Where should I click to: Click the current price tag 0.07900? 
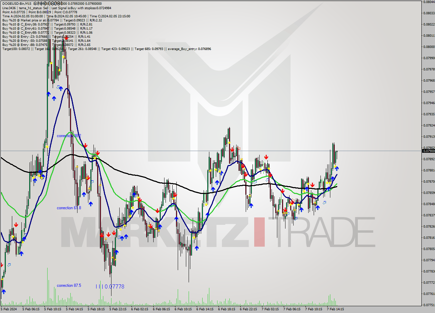tap(428, 151)
